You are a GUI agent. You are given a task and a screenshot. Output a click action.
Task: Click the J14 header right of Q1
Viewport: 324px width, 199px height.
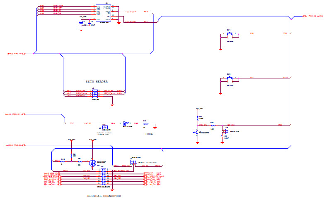[227, 131]
